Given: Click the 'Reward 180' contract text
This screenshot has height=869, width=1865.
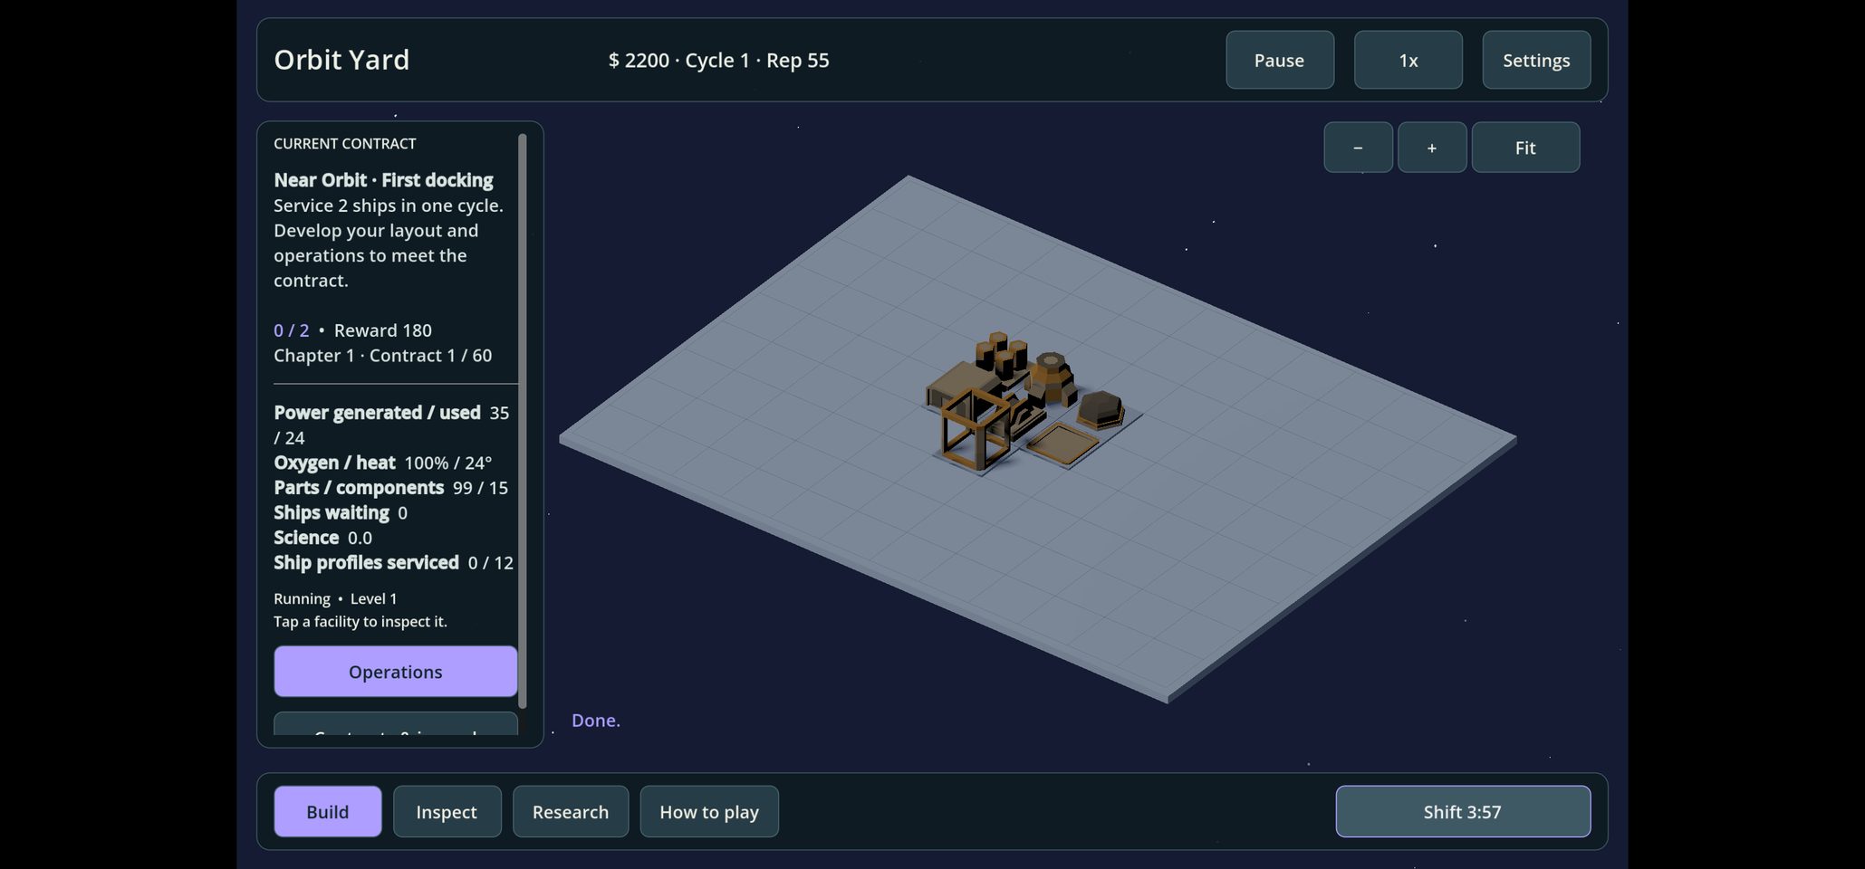Looking at the screenshot, I should click(x=382, y=330).
